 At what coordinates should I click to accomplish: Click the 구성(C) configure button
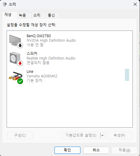pos(20,135)
